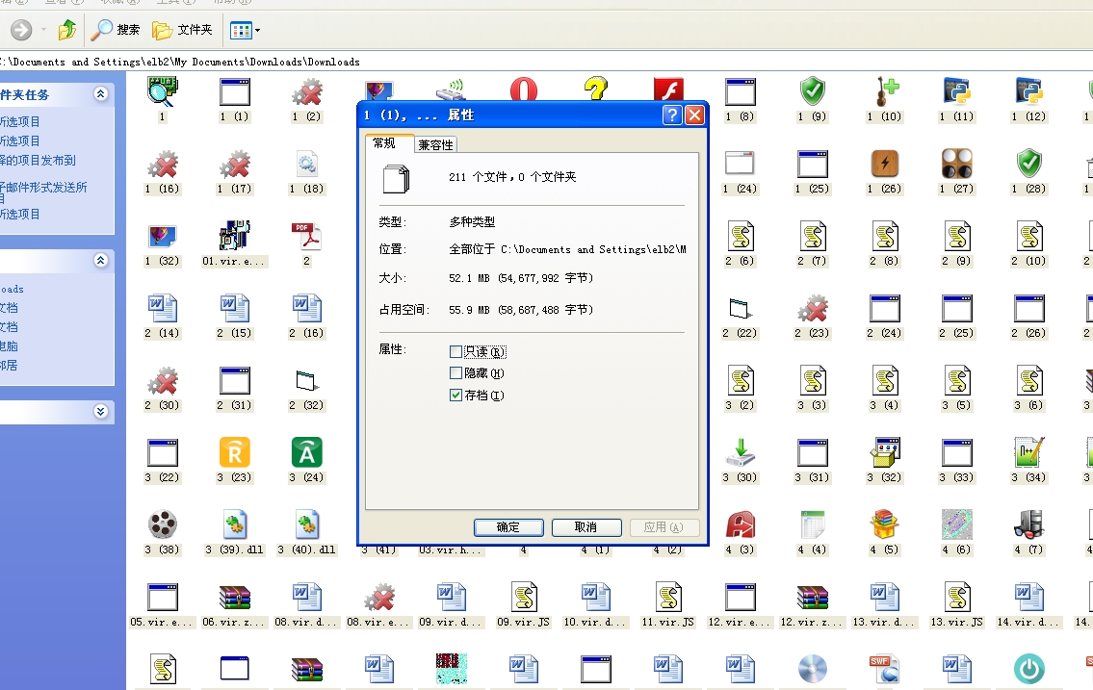Toggle the Folders (文件夹) pane button
Screen dimensions: 1093x690
(x=183, y=30)
